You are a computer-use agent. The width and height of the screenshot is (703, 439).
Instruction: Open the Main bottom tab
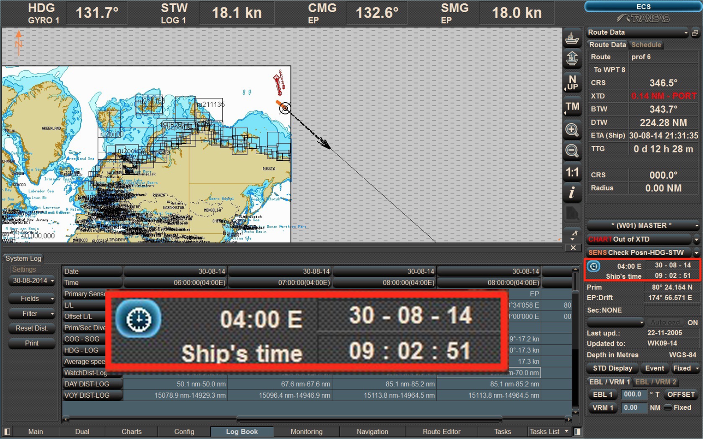pyautogui.click(x=36, y=432)
